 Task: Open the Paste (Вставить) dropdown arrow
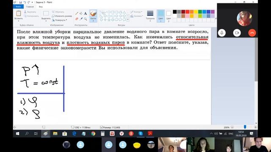pos(19,21)
